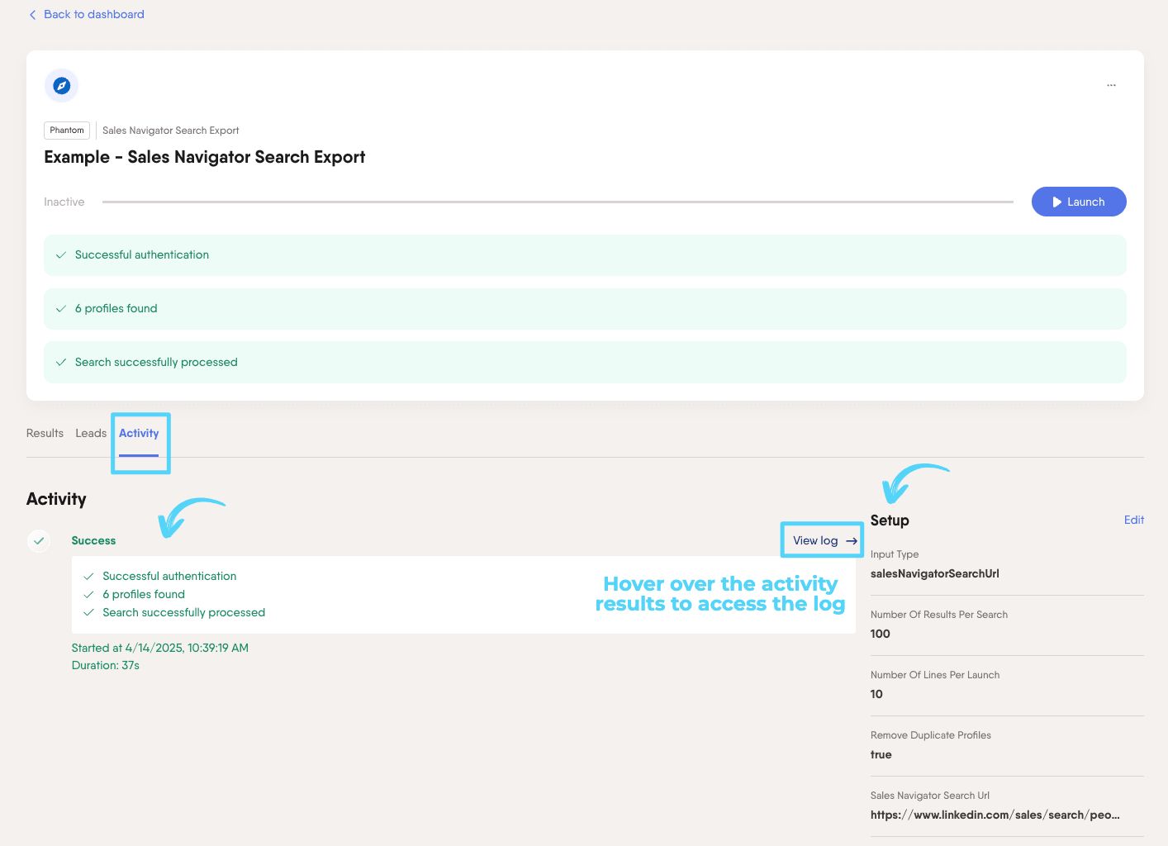Open View log for the activity
The width and height of the screenshot is (1168, 846).
815,540
